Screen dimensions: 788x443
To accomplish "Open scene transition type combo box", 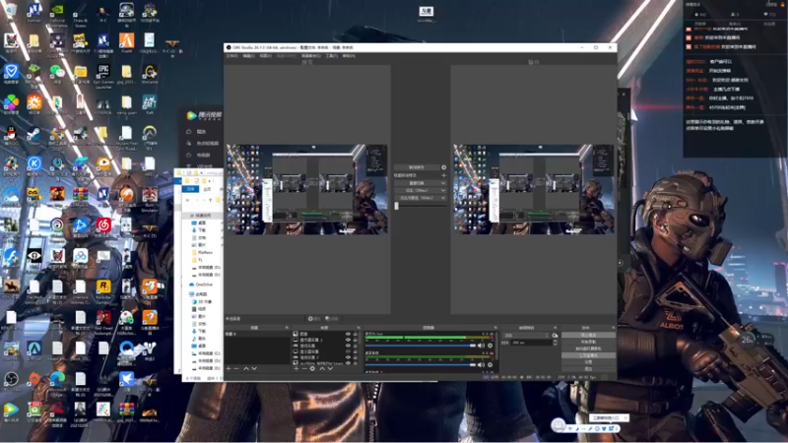I will click(x=526, y=335).
